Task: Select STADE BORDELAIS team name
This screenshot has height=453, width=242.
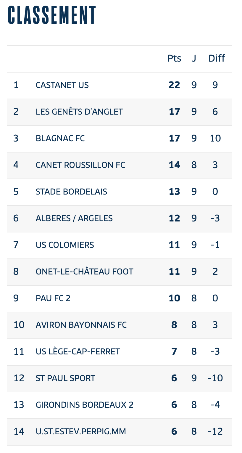Action: tap(71, 192)
